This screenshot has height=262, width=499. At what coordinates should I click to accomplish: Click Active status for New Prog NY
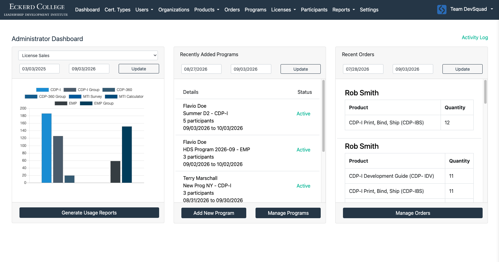(x=303, y=186)
